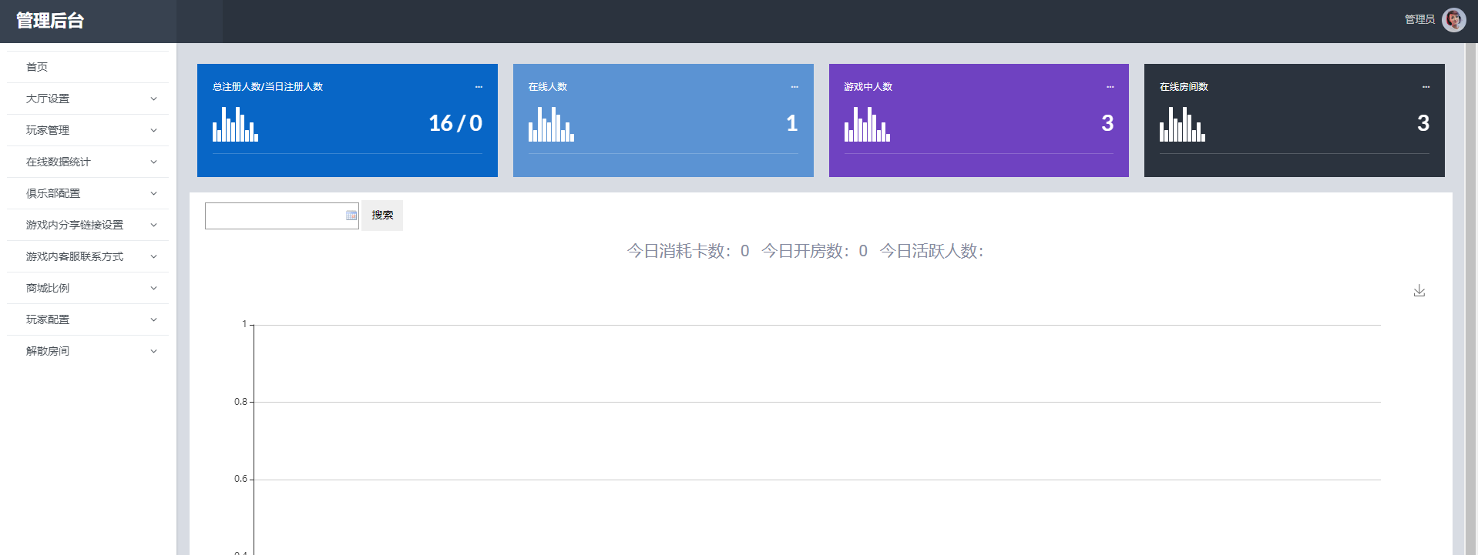Open the ellipsis menu on 总注册人数 card
This screenshot has width=1478, height=555.
pyautogui.click(x=479, y=87)
